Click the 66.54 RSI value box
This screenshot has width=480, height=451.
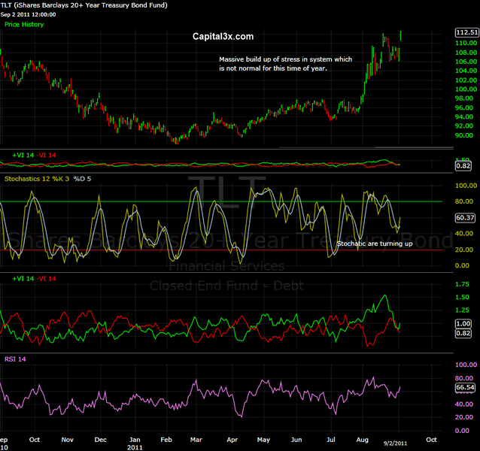click(x=466, y=387)
